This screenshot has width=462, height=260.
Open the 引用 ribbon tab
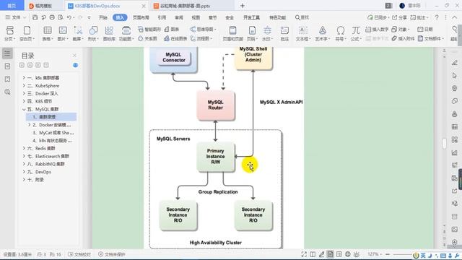(x=162, y=17)
